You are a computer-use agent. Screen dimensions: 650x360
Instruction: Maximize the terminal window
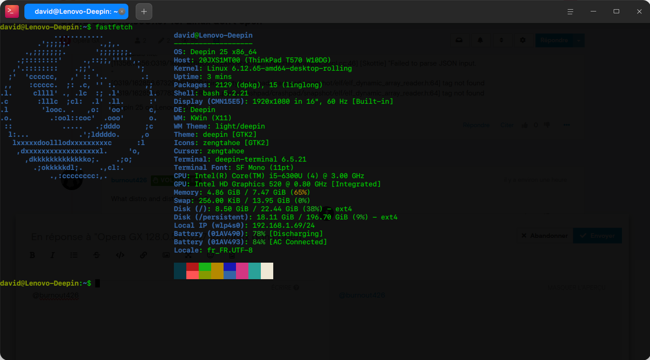point(616,11)
